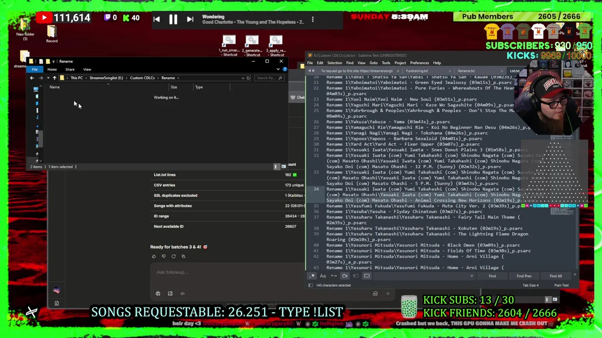Switch Explorer to details view layout
The height and width of the screenshot is (338, 602).
point(277,167)
